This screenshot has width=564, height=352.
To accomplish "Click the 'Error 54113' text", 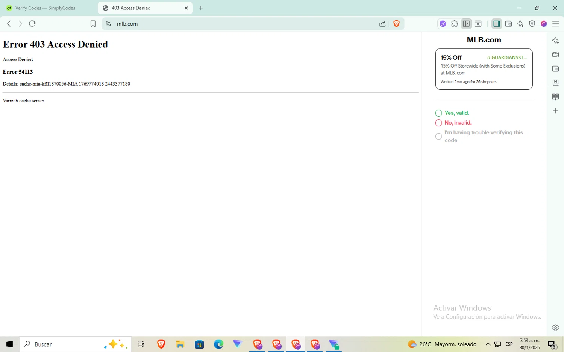I will tap(18, 72).
